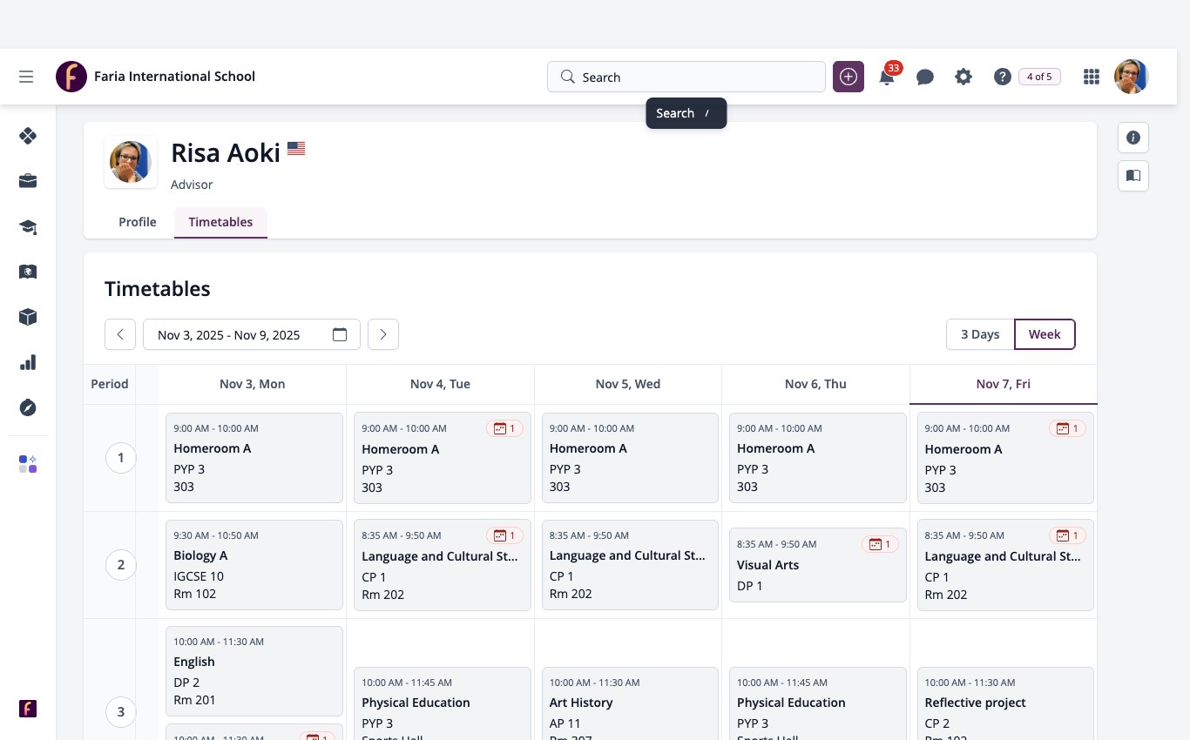
Task: Open Monday's Biology A class card
Action: point(254,565)
